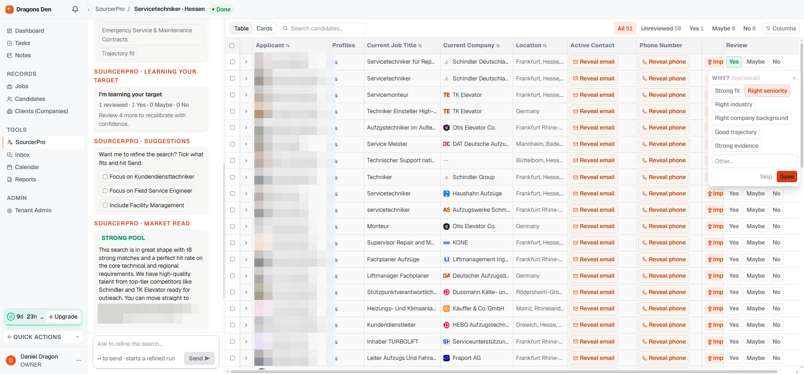804x374 pixels.
Task: Open the notifications bell icon
Action: [x=75, y=9]
